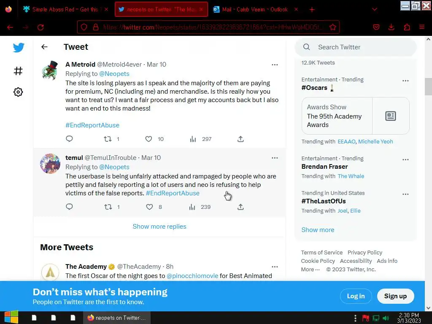
Task: Open more options on temul's tweet
Action: click(275, 158)
